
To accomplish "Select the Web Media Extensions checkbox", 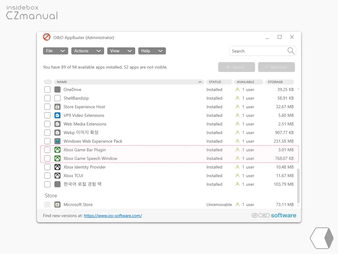I will (x=47, y=124).
